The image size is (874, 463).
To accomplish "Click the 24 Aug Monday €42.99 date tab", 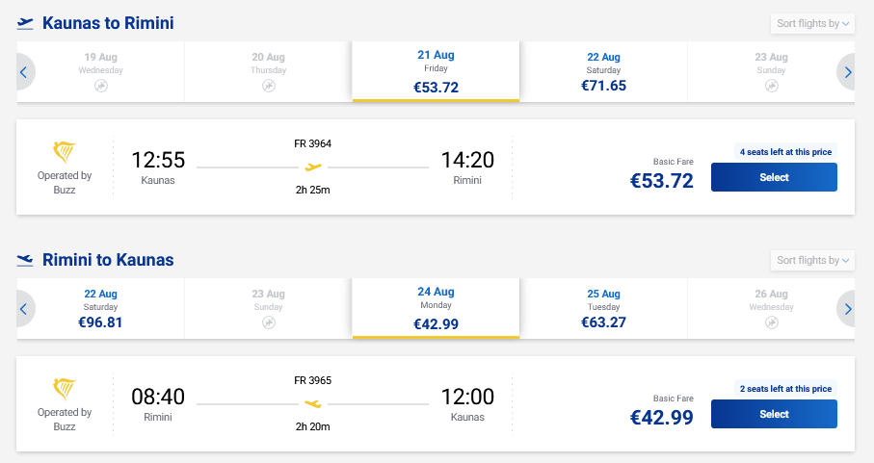I will pos(436,309).
